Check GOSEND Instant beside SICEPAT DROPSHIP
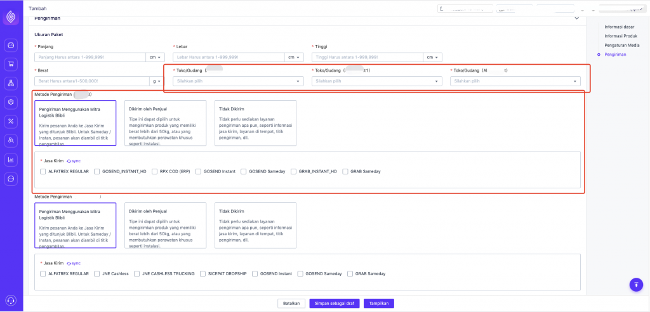Screen dimensions: 650x312 (255, 274)
